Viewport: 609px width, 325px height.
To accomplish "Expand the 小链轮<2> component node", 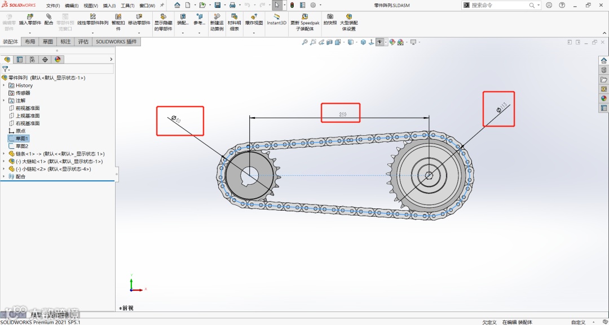I will pos(4,169).
